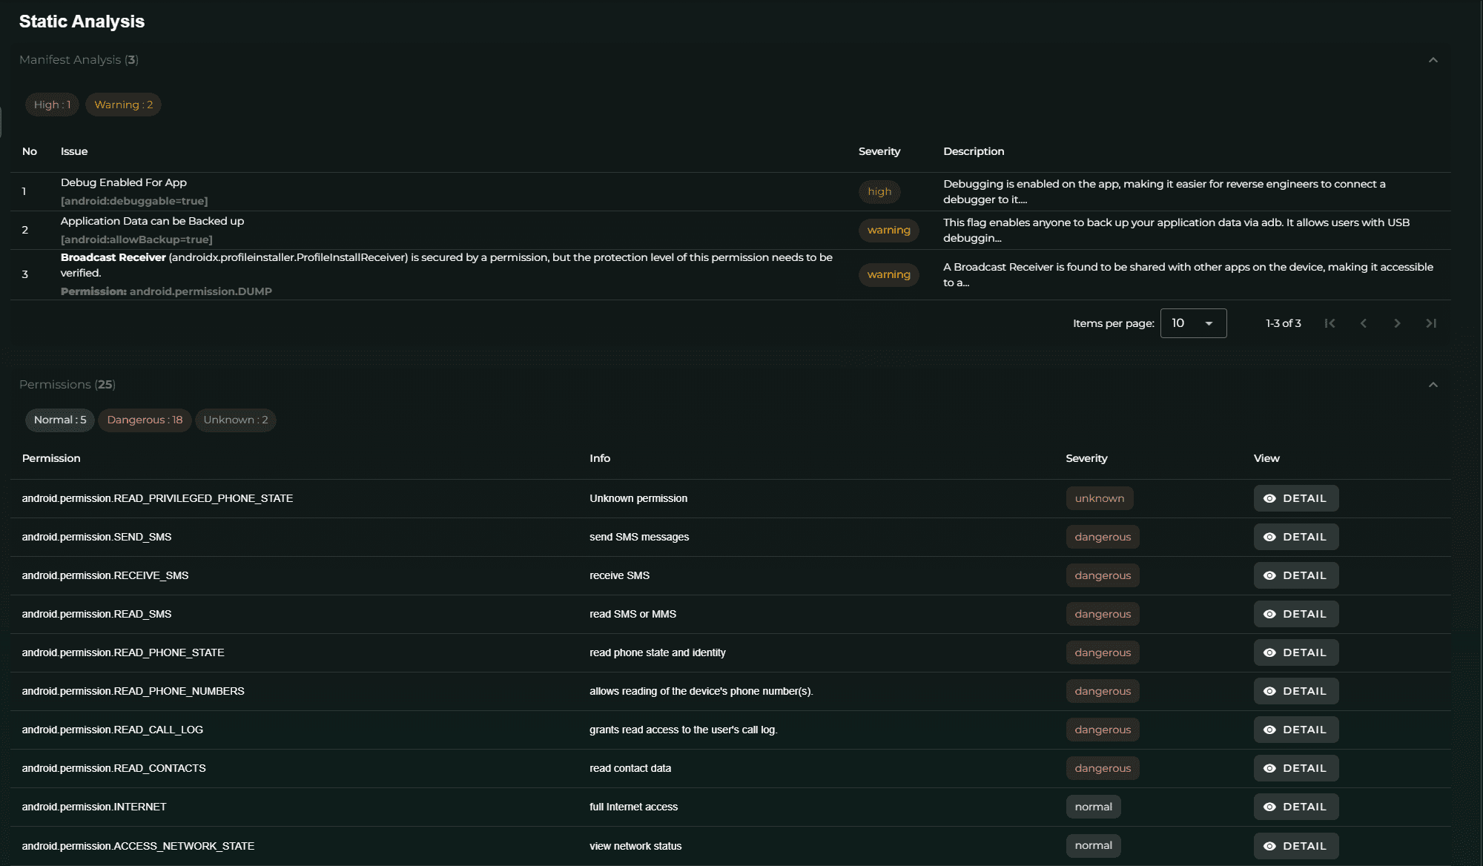Click android.permission.SEND_SMS permission name
Image resolution: width=1483 pixels, height=866 pixels.
click(96, 537)
